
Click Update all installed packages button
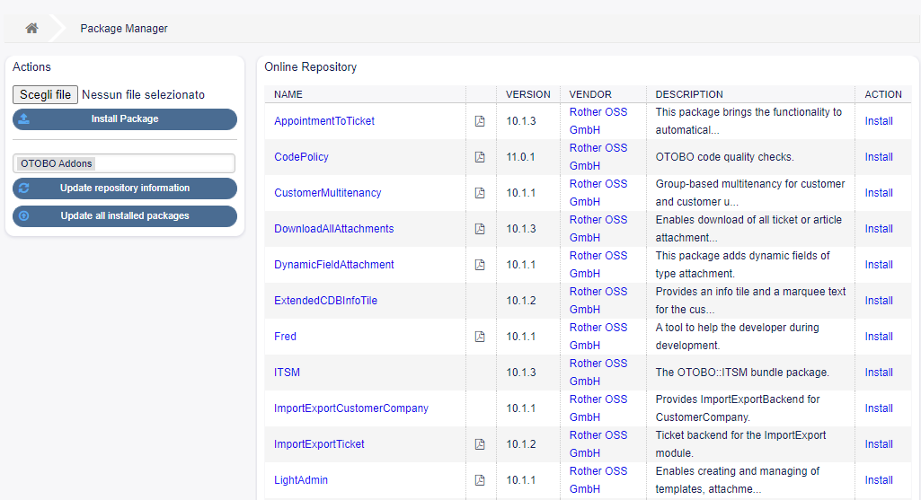click(x=125, y=216)
